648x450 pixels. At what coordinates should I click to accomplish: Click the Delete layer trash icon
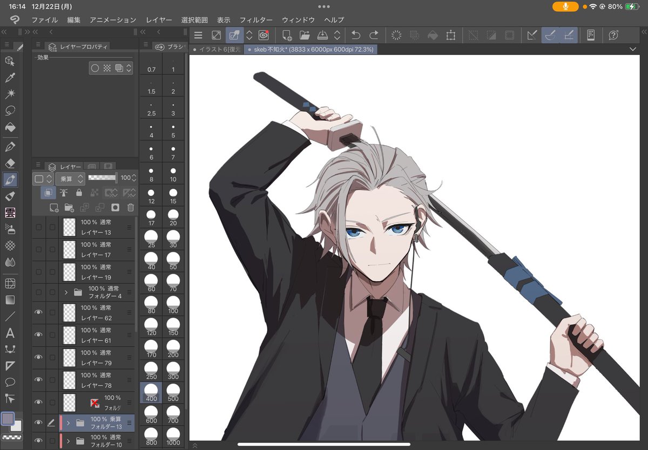pos(130,207)
